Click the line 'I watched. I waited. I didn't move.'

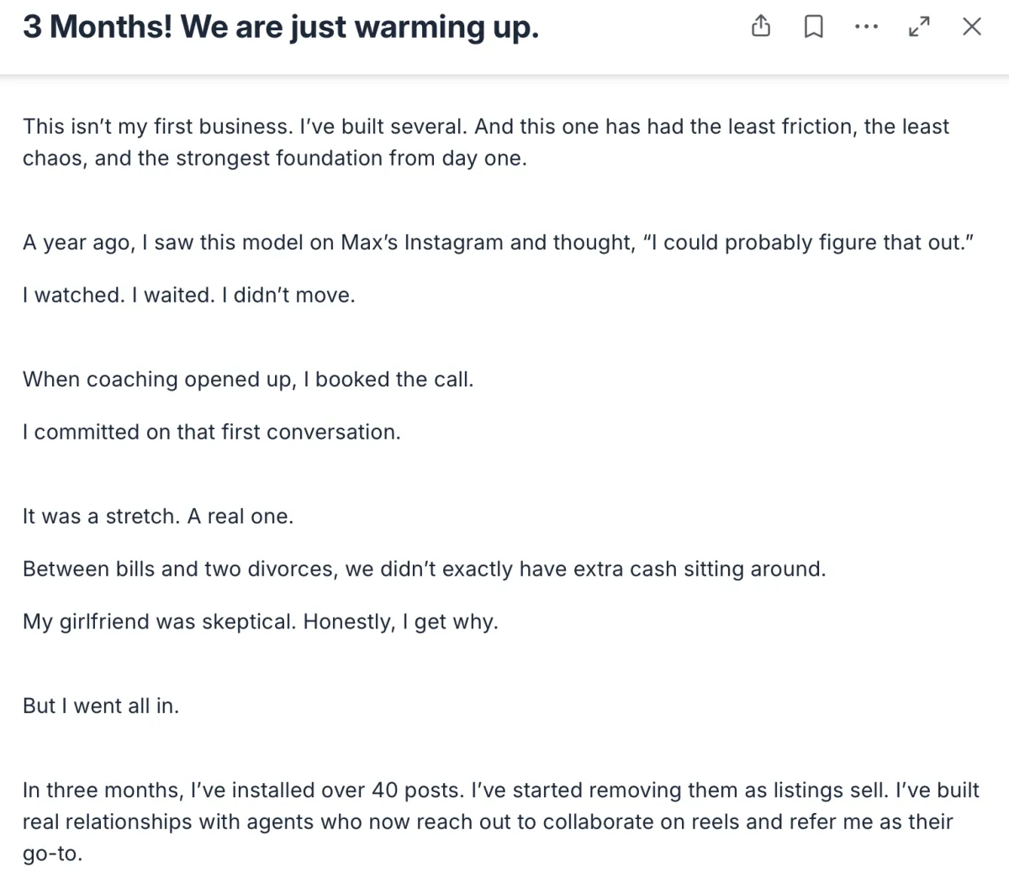tap(189, 296)
